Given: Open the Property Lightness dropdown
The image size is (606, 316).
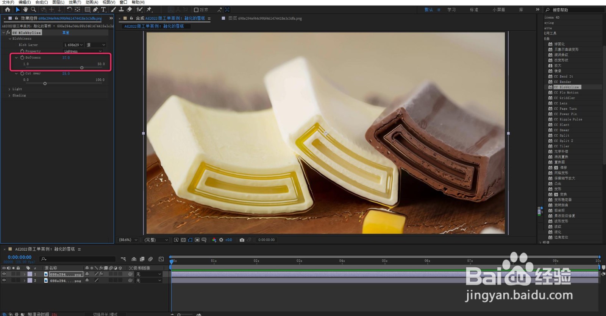Looking at the screenshot, I should 83,51.
